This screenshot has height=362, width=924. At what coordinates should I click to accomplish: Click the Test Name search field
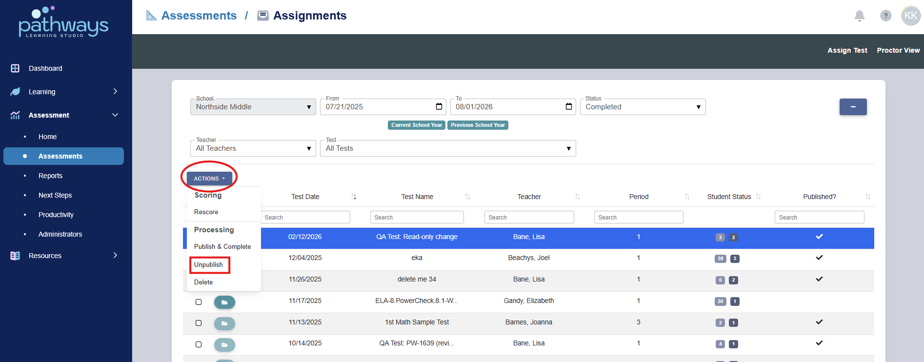[x=417, y=217]
